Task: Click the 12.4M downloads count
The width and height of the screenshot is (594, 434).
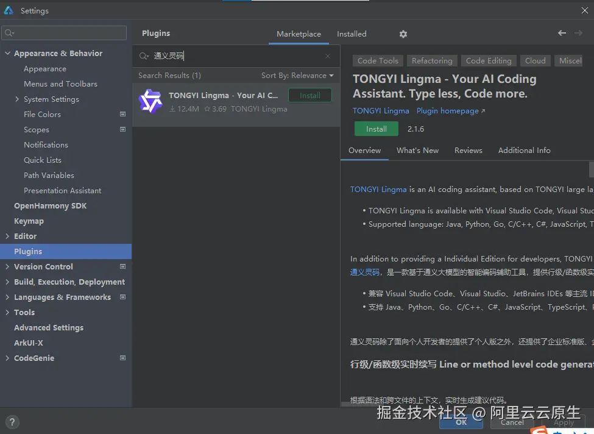Action: coord(184,109)
